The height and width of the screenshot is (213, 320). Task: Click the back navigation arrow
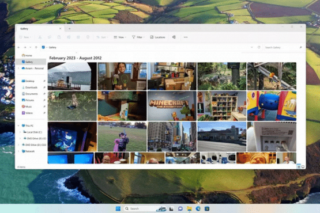(19, 47)
